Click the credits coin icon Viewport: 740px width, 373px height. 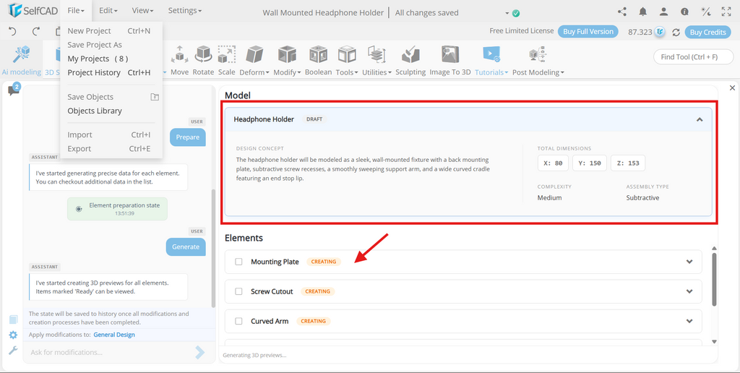tap(660, 32)
